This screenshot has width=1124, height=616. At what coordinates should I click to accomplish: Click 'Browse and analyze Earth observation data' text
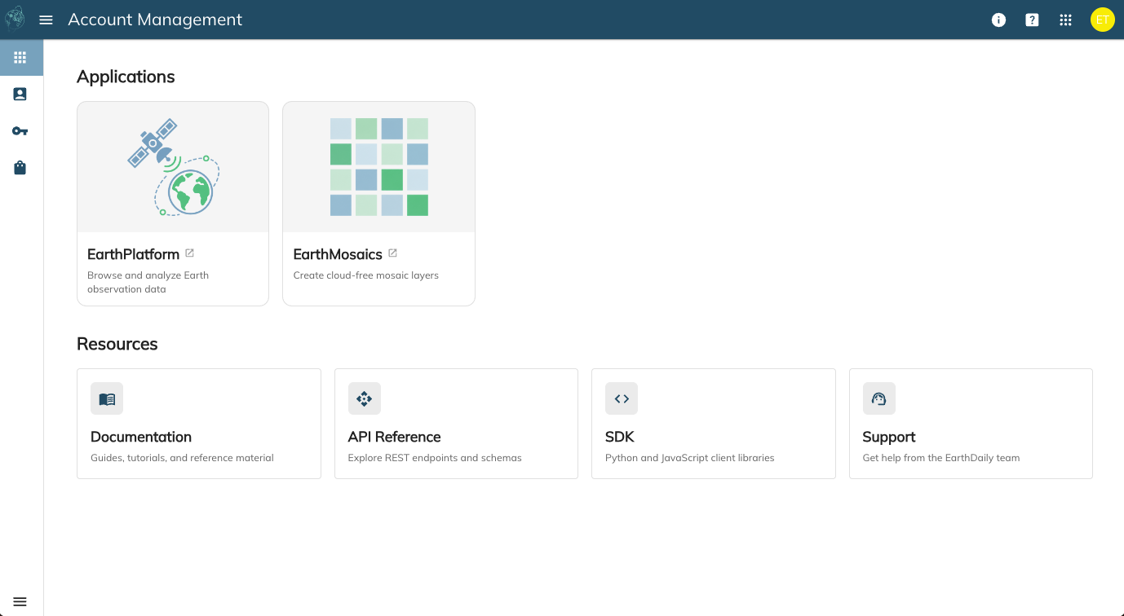point(148,282)
